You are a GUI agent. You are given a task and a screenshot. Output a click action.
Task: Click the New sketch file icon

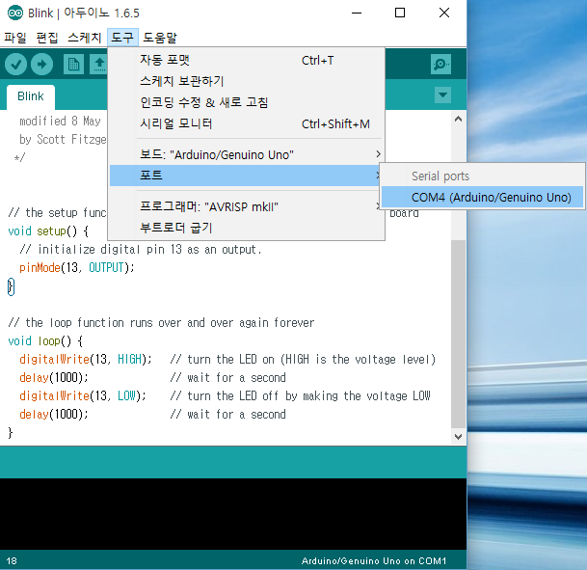73,65
